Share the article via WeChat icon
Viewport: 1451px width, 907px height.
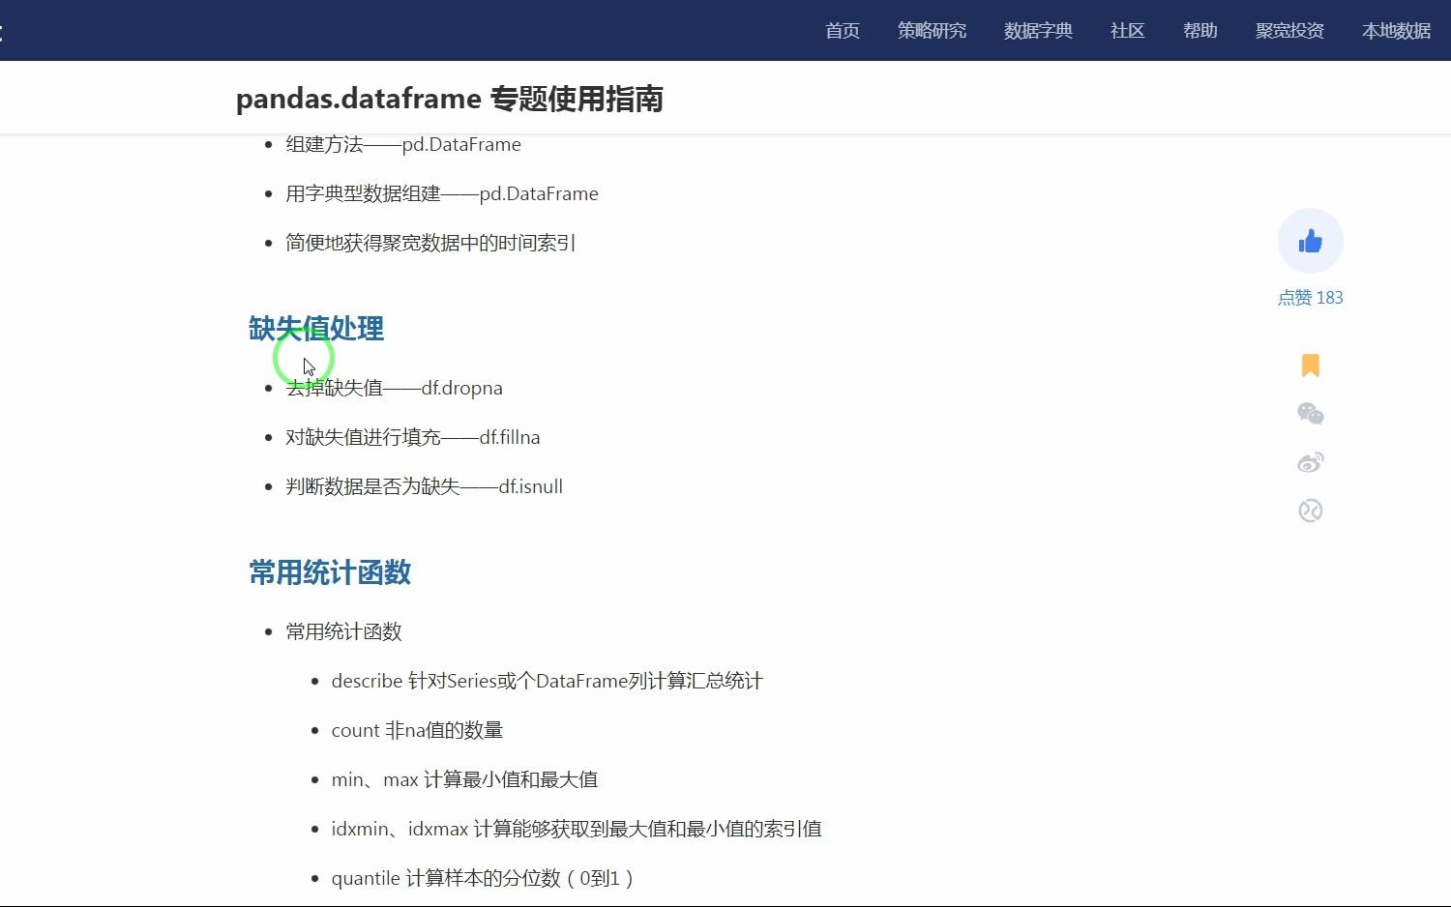point(1311,414)
